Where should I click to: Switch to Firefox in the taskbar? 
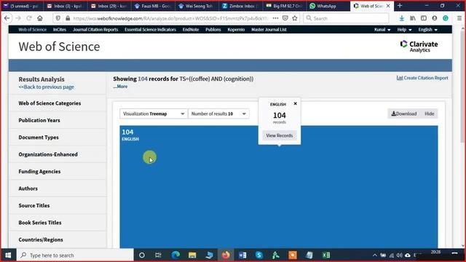point(226,255)
